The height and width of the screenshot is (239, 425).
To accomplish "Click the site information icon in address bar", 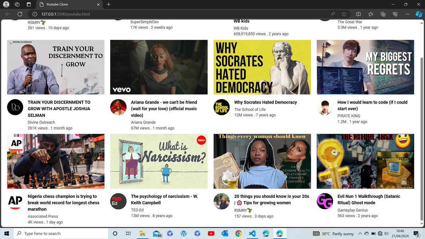I will pyautogui.click(x=35, y=14).
